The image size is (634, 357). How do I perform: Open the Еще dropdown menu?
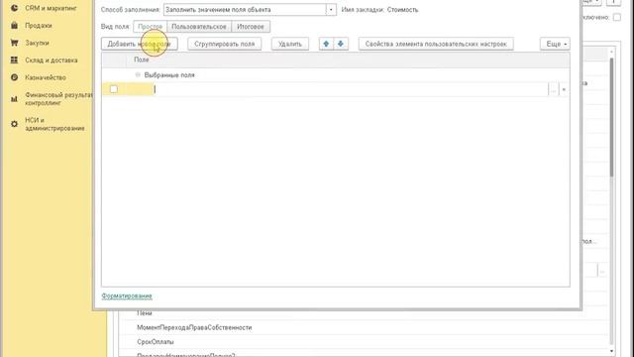tap(555, 44)
